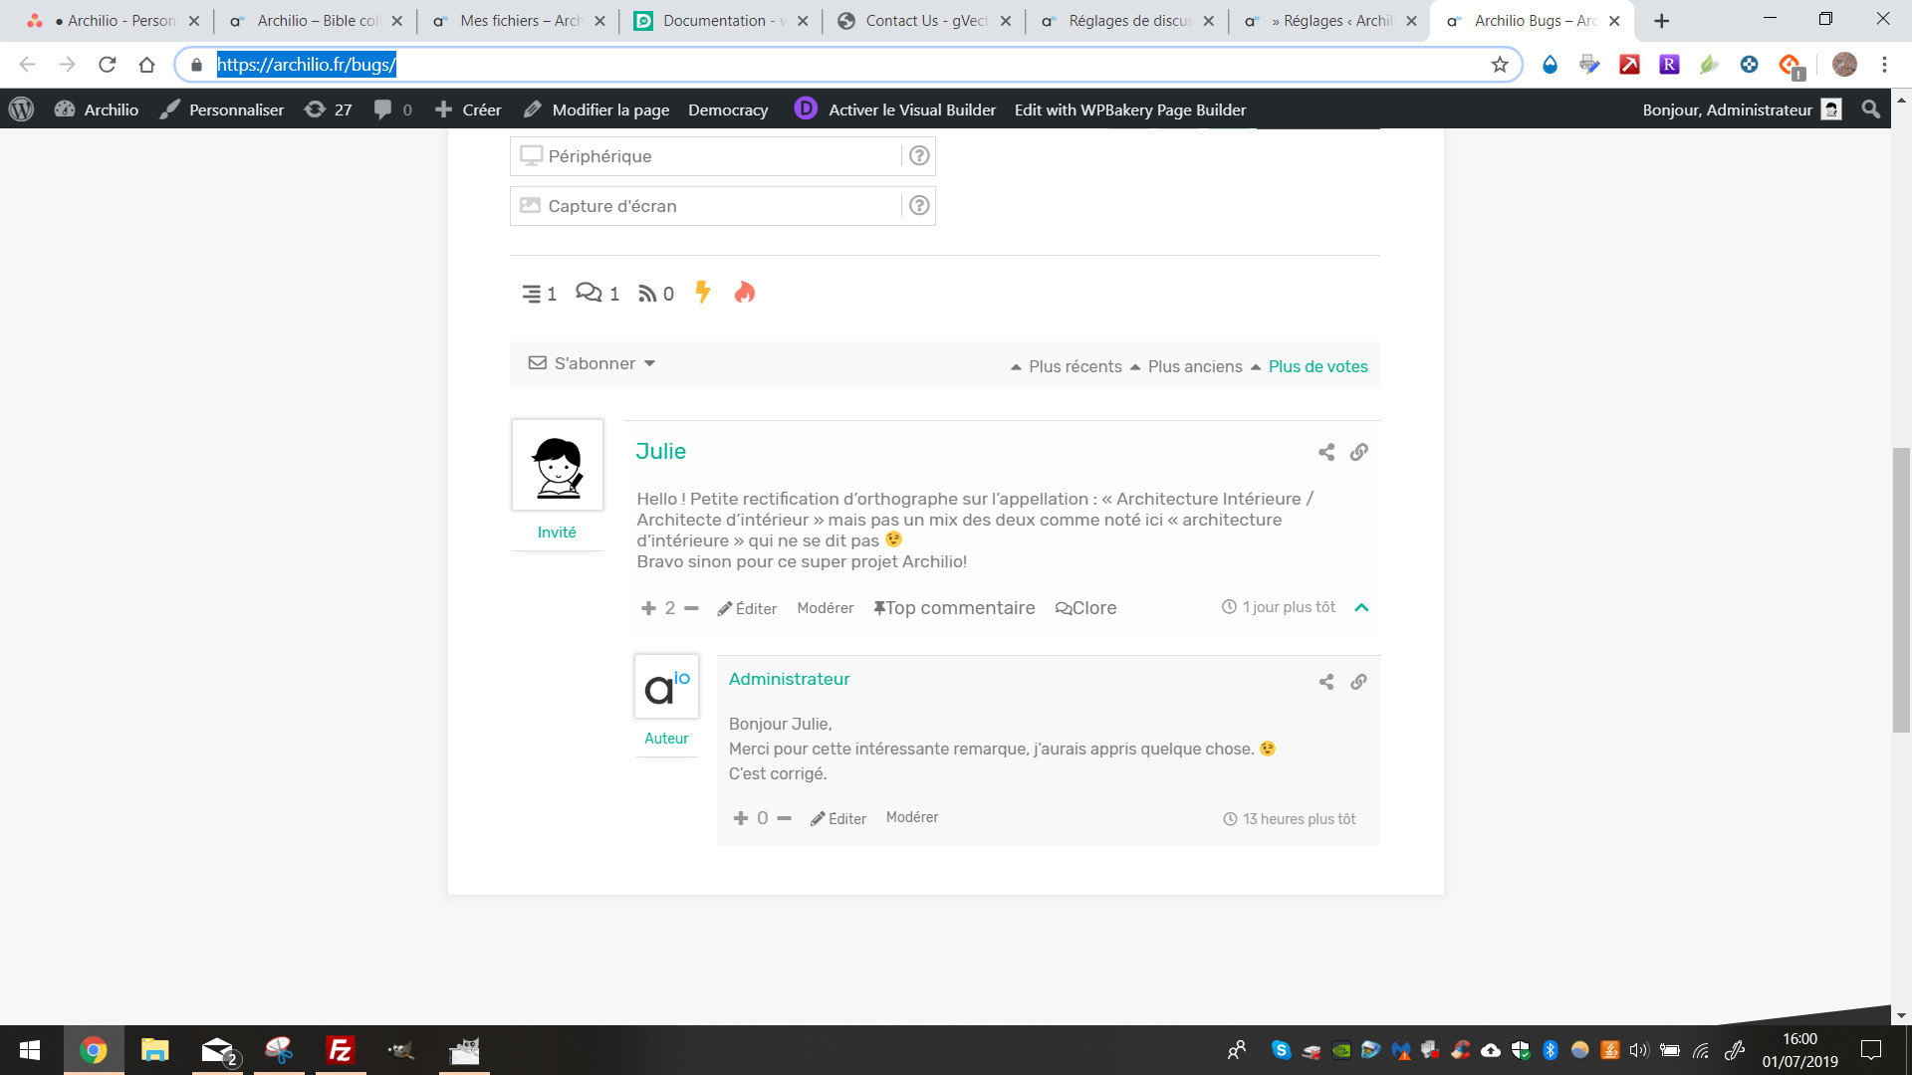Image resolution: width=1912 pixels, height=1075 pixels.
Task: Downvote Julie's comment with the minus
Action: (x=691, y=608)
